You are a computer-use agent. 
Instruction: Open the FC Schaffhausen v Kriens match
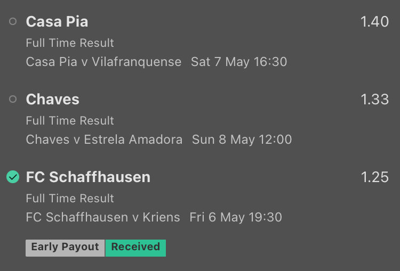(x=103, y=217)
